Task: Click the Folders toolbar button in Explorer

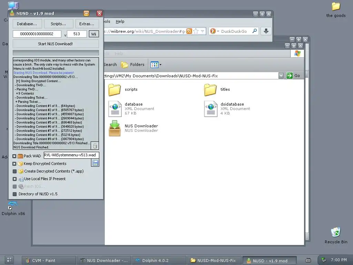Action: click(x=133, y=65)
